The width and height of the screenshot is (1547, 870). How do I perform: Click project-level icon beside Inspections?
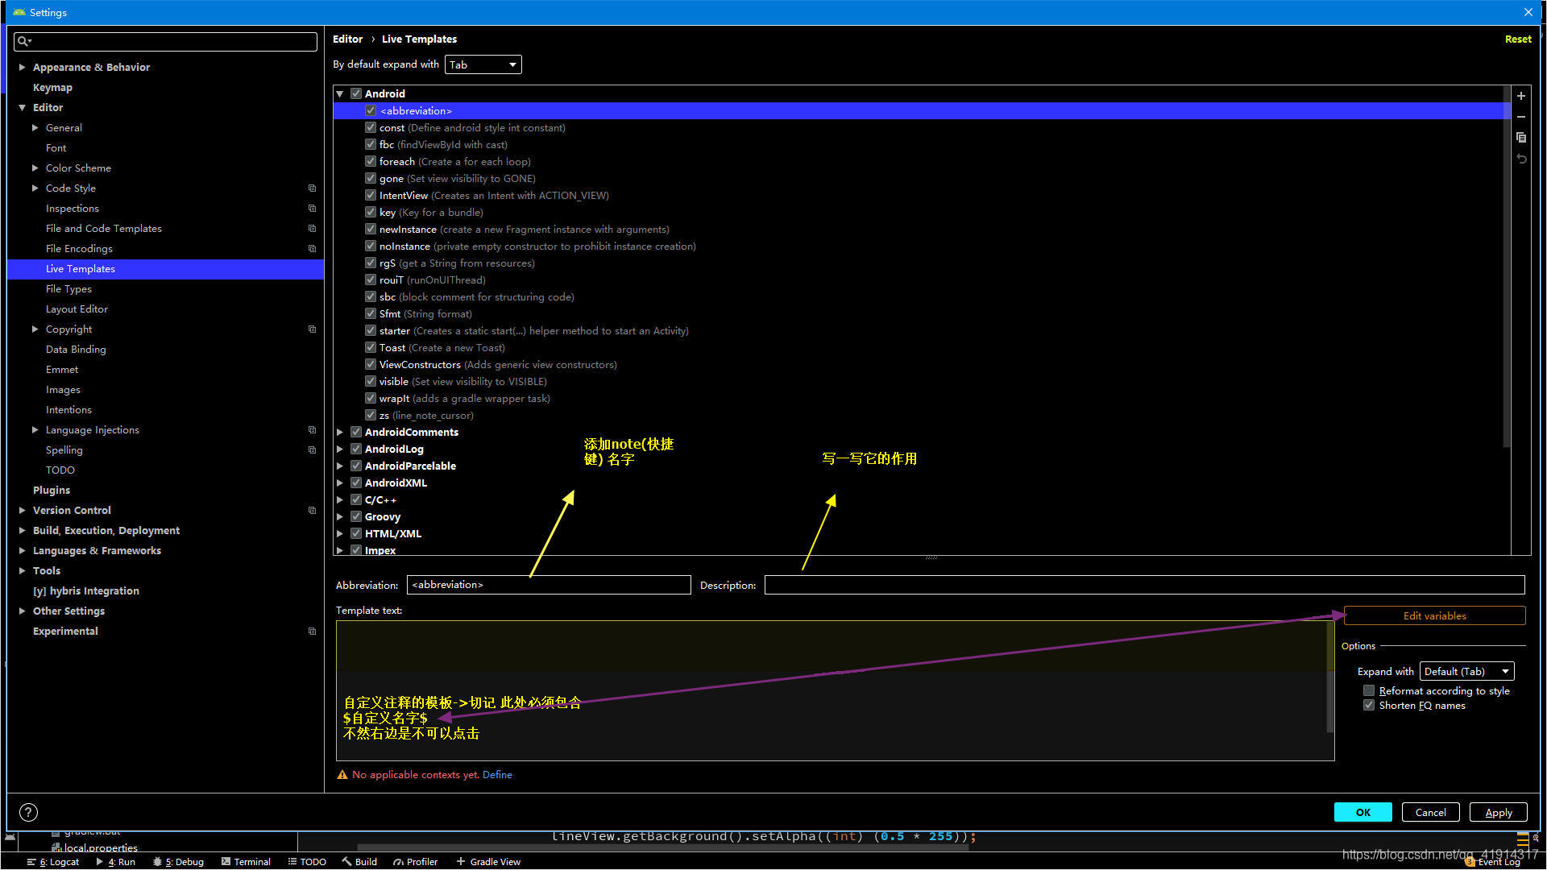click(312, 209)
